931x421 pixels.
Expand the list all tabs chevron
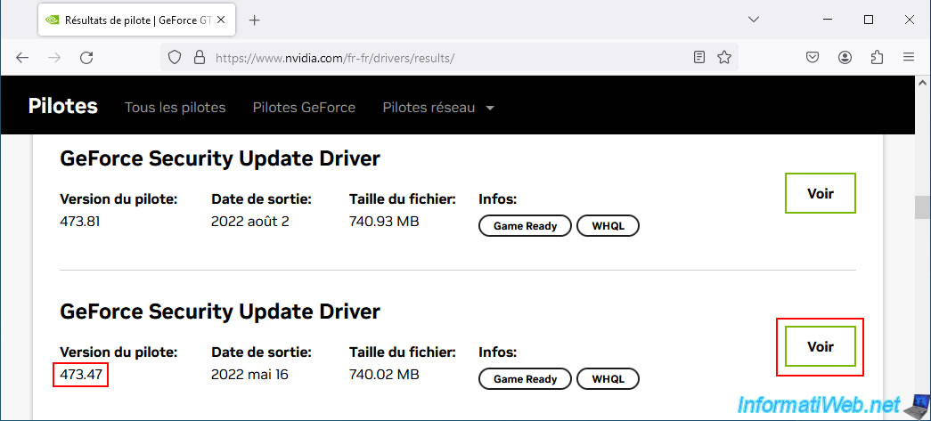(754, 20)
